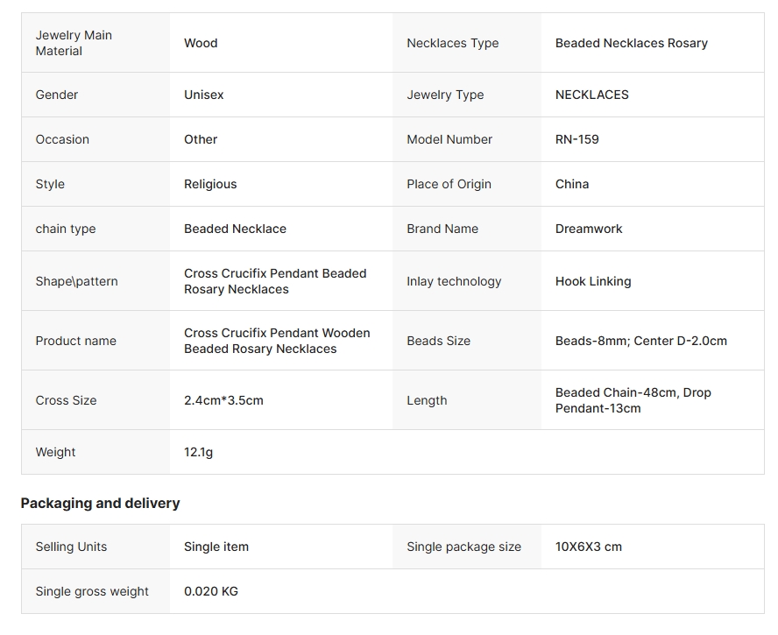Select the 'Unisex' gender value
778x635 pixels.
[x=203, y=95]
